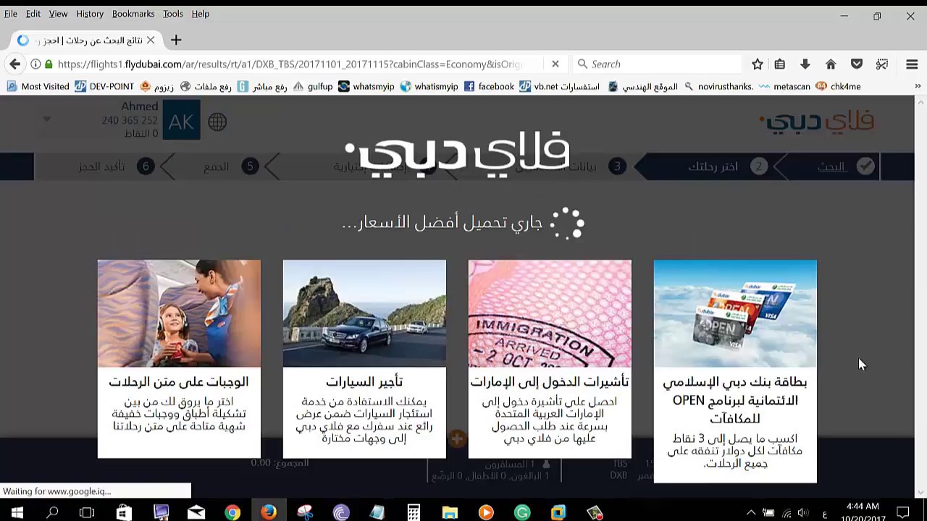The height and width of the screenshot is (521, 927).
Task: Bookmark this page with the star icon
Action: click(x=758, y=64)
